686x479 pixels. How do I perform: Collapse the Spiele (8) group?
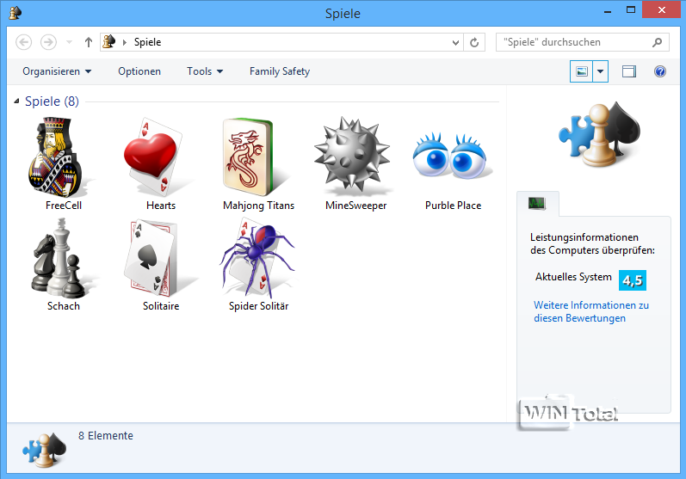point(16,101)
